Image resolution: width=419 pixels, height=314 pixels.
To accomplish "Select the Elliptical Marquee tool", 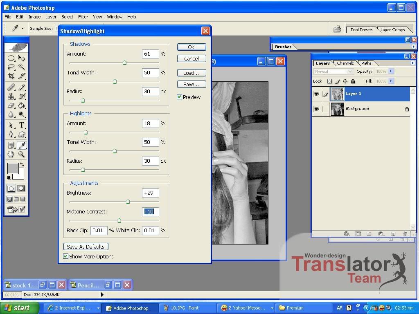I will (11, 58).
